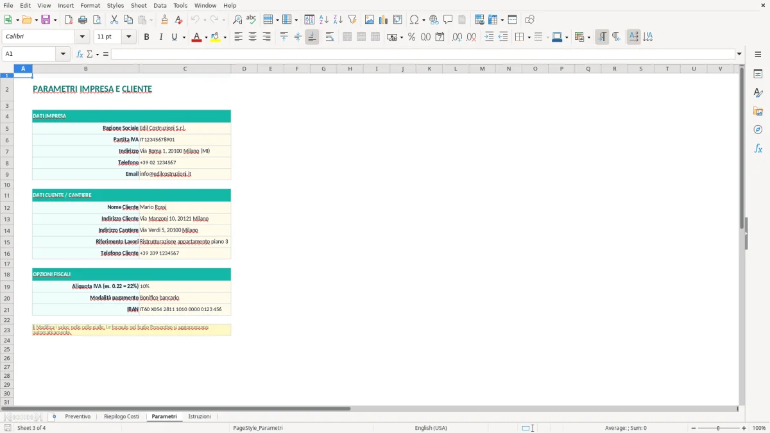The height and width of the screenshot is (433, 770).
Task: Open sidebar Navigator compass icon
Action: (758, 130)
